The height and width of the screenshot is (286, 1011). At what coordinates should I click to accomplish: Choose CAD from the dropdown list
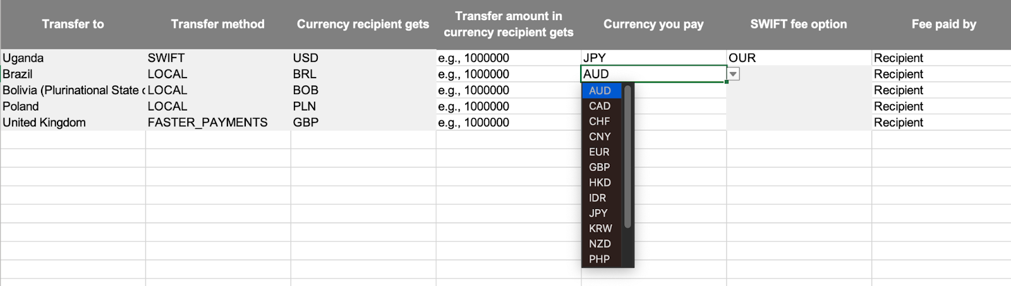point(602,106)
